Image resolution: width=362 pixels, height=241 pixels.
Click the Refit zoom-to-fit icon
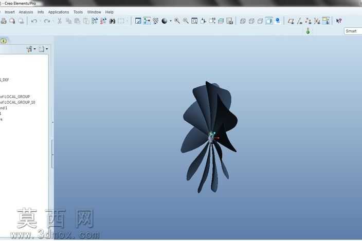194,21
